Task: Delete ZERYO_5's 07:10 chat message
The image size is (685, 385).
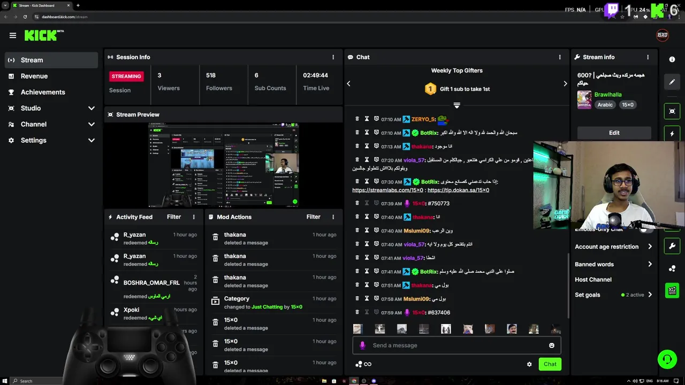Action: coord(357,119)
